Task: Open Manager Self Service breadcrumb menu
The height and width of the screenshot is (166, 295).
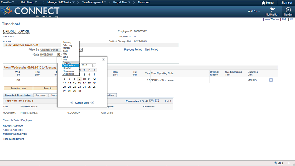Action: [61, 2]
